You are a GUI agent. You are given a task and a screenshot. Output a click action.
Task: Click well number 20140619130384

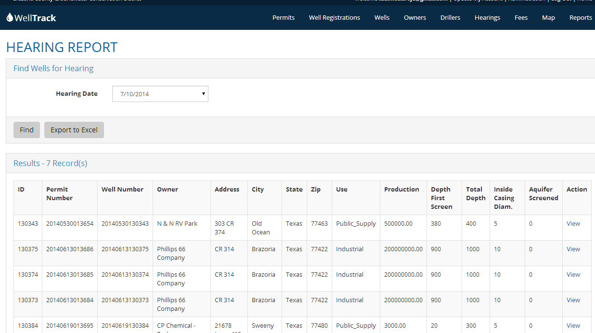pos(125,325)
